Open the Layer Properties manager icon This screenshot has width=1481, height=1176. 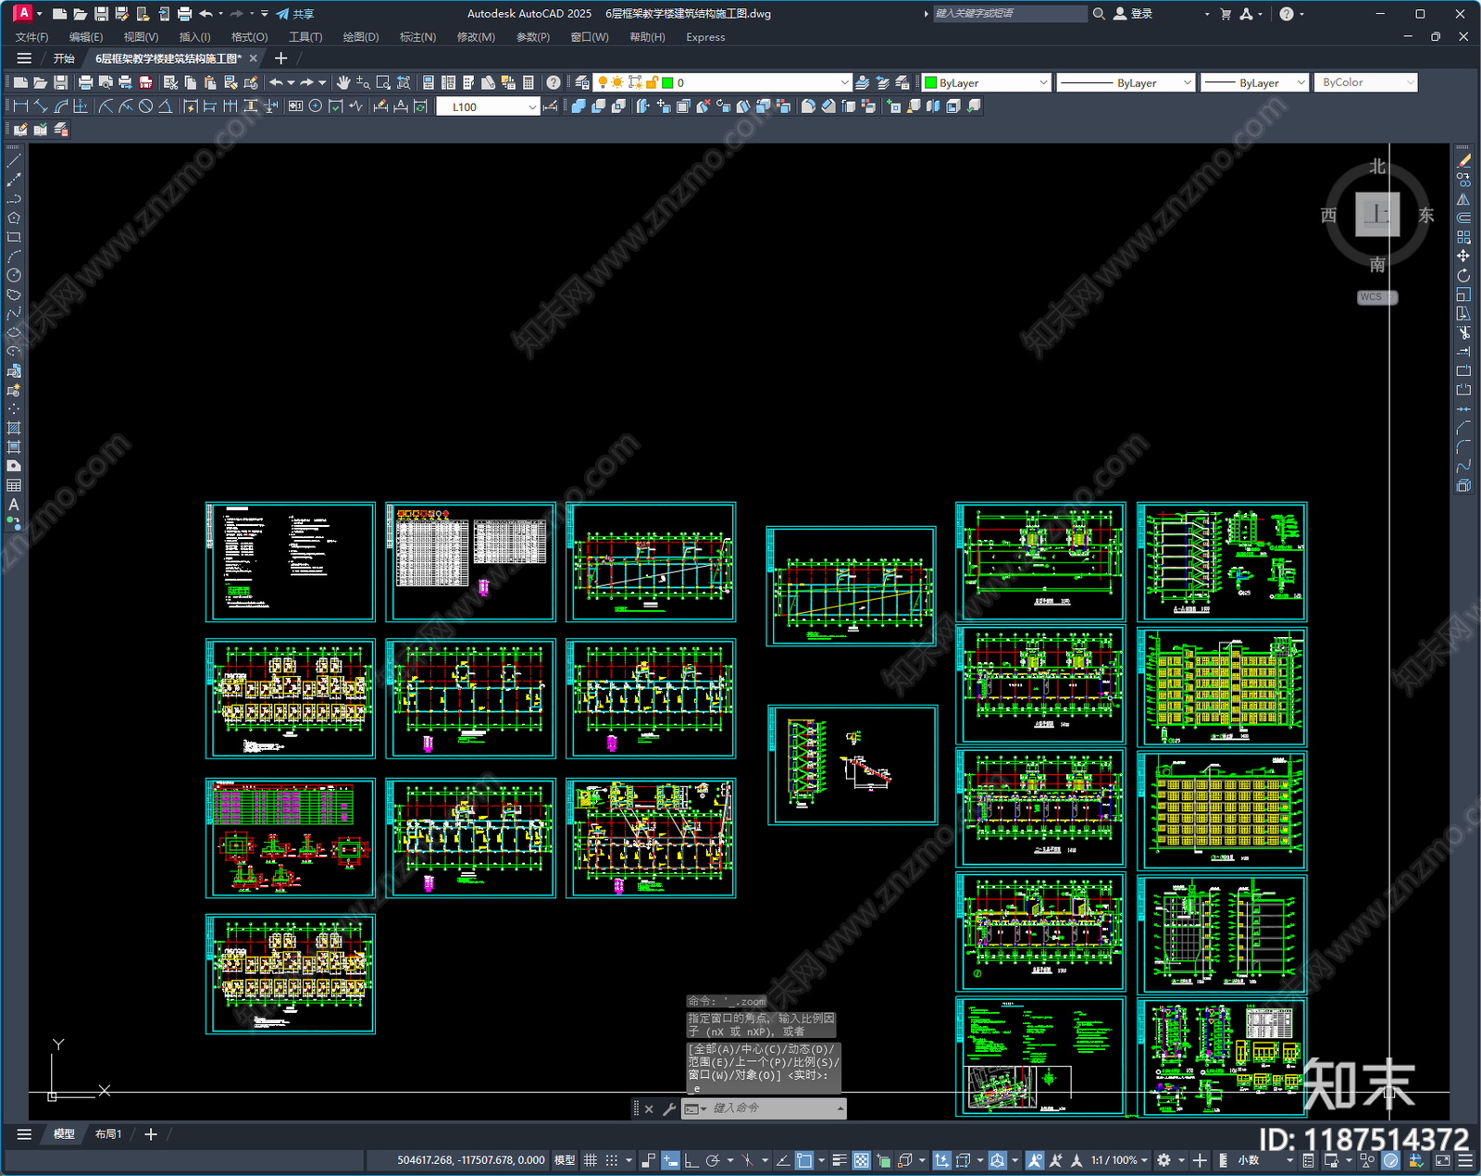pos(582,82)
